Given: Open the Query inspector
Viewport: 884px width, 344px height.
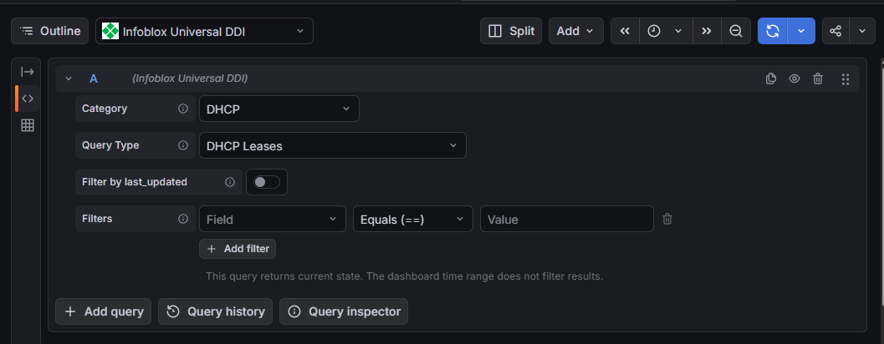Looking at the screenshot, I should point(344,311).
